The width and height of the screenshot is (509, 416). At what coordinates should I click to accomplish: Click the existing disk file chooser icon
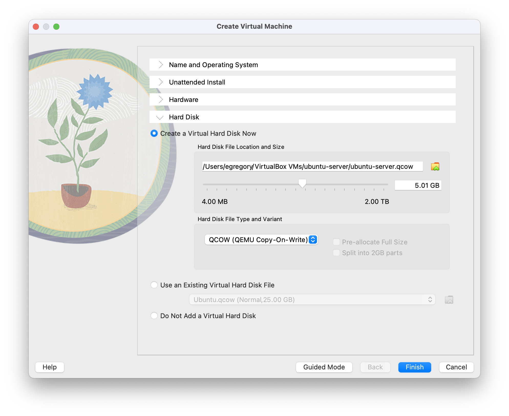click(449, 300)
